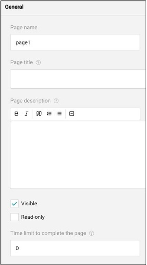The height and width of the screenshot is (265, 147).
Task: Insert horizontal rule in page description
Action: 72,114
